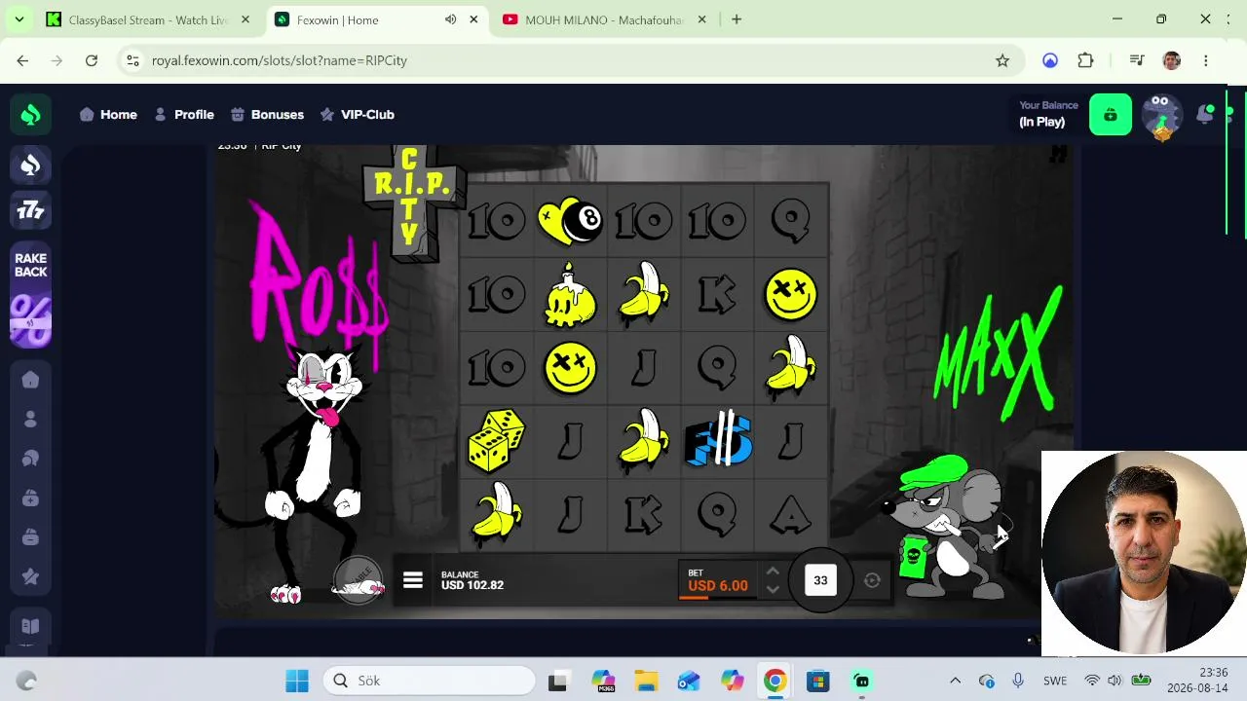1247x701 pixels.
Task: Go to Home in top navigation
Action: tap(108, 115)
